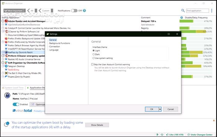The height and width of the screenshot is (137, 217).
Task: Open the Background Functions settings section
Action: [x=60, y=43]
